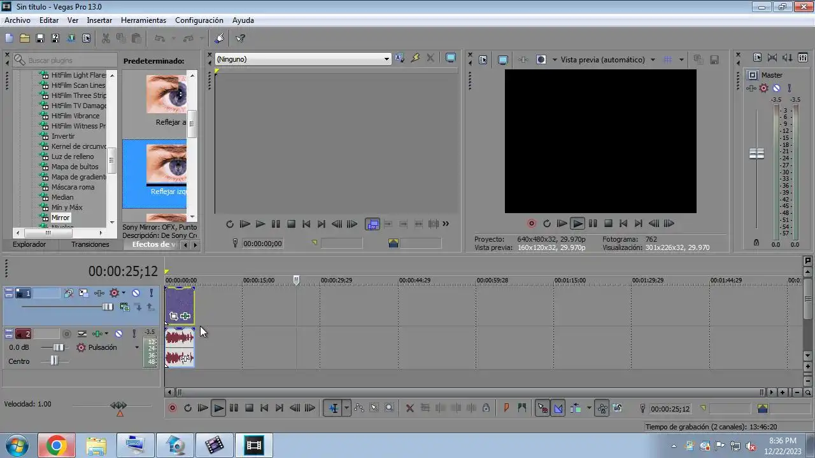
Task: Pause playback in the video preview transport
Action: (593, 224)
